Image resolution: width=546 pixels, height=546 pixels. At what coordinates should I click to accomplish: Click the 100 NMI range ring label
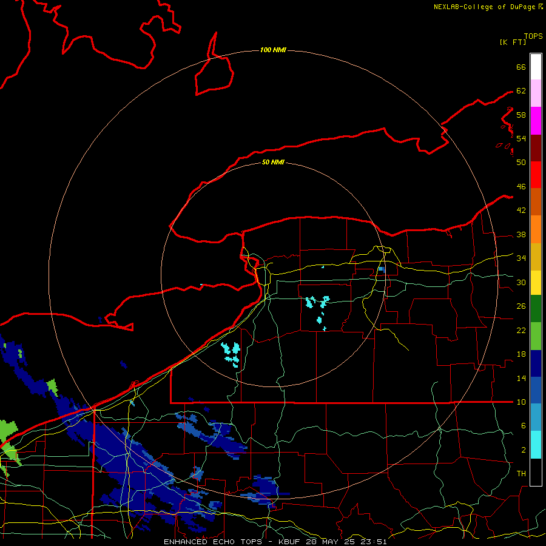click(x=273, y=50)
